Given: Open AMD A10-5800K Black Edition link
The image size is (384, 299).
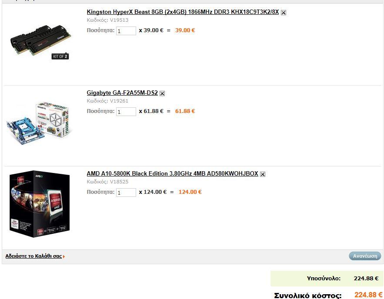Looking at the screenshot, I should click(x=172, y=174).
